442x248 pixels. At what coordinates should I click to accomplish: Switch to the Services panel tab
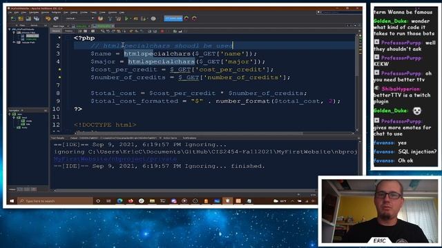coord(34,25)
